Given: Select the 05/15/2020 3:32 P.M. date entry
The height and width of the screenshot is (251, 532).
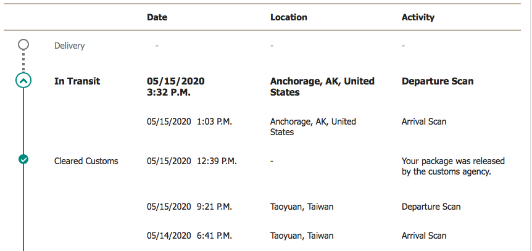Looking at the screenshot, I should (176, 87).
